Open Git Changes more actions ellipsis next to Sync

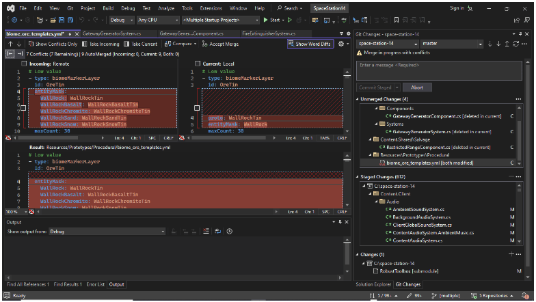point(524,44)
